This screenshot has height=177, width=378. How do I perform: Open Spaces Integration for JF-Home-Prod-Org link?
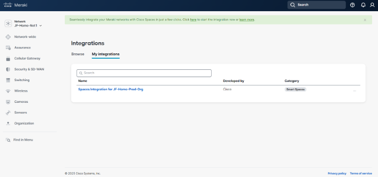(110, 89)
